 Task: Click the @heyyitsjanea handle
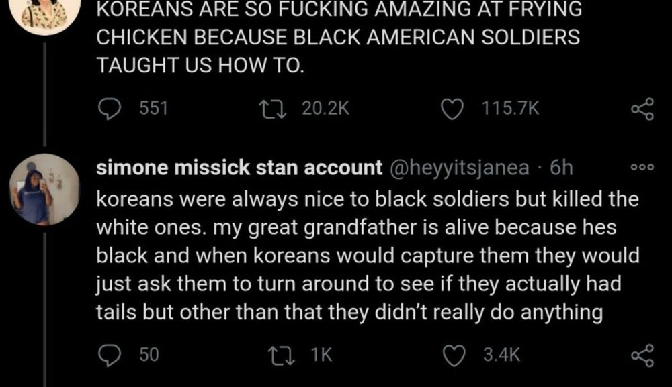[455, 168]
